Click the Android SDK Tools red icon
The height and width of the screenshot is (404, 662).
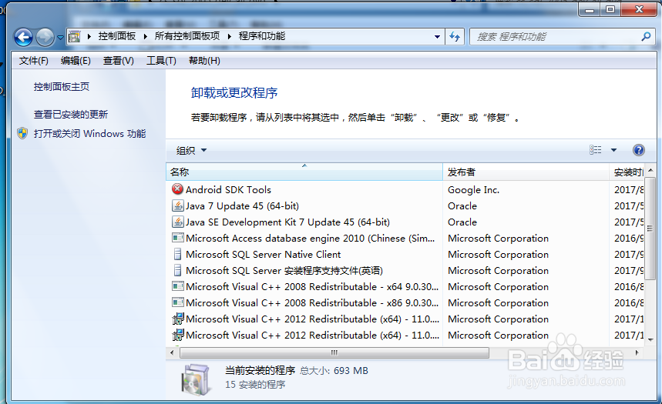tap(178, 189)
